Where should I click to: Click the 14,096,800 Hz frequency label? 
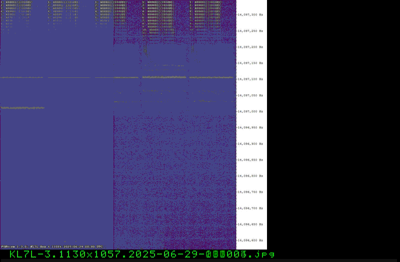[250, 176]
